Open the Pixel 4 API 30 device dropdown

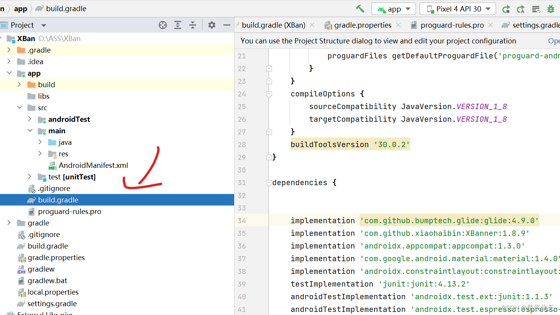[458, 9]
